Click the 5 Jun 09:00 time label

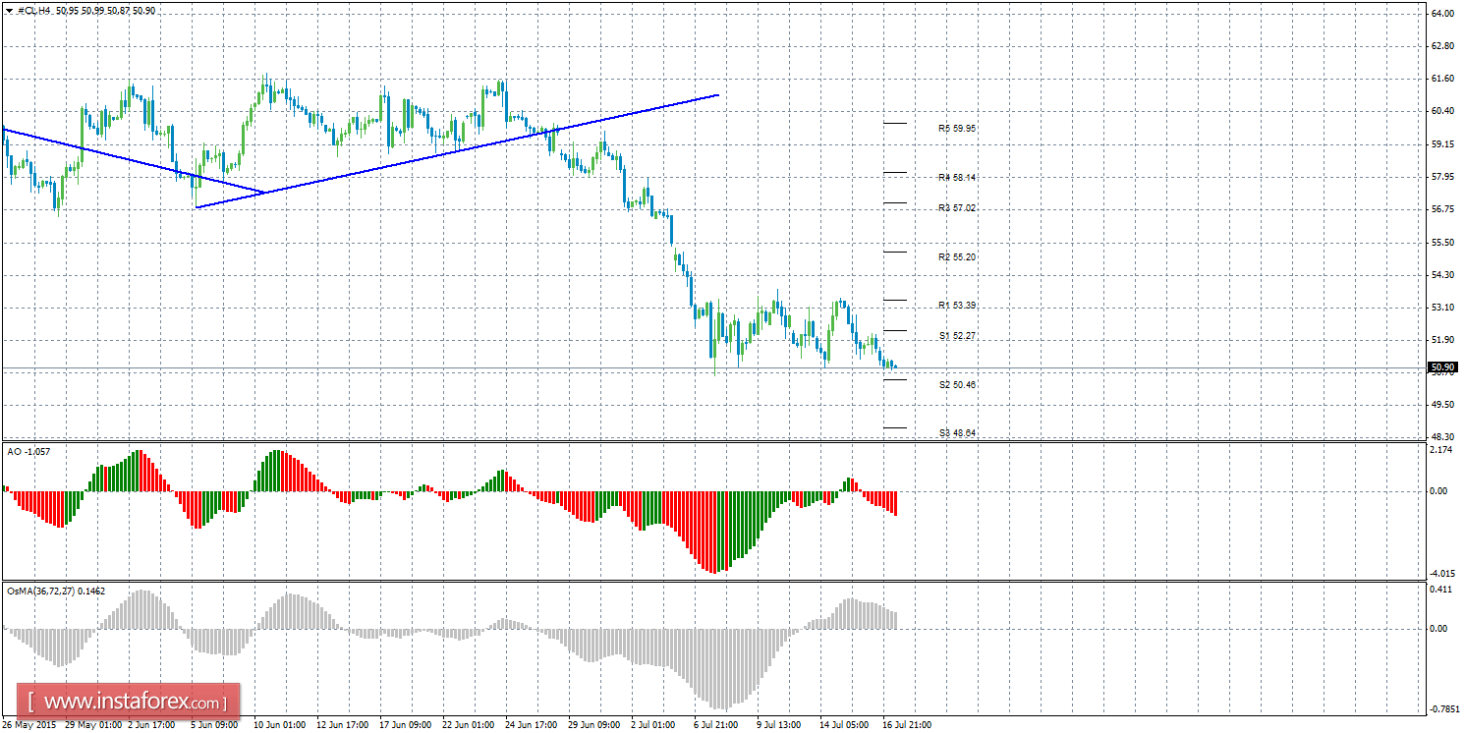215,725
